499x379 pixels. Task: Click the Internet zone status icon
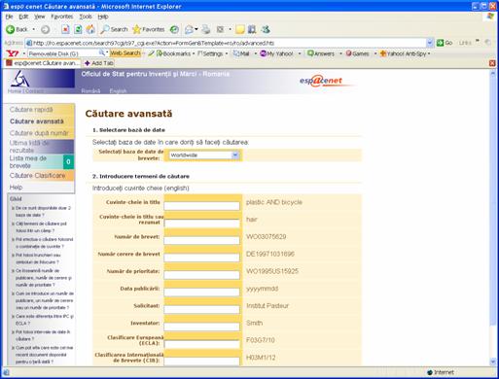point(430,372)
